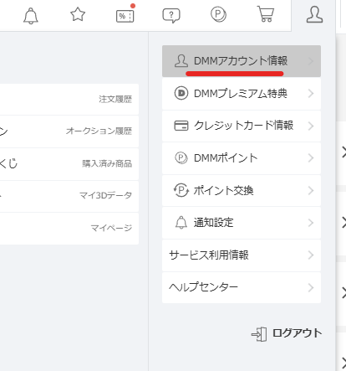346x371 pixels.
Task: Open favorites star icon in header
Action: tap(78, 14)
